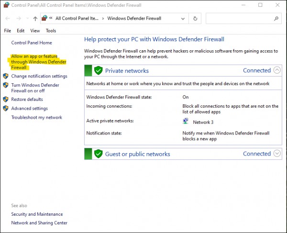The image size is (287, 233).
Task: Click the breadcrumb double-chevron overflow
Action: tap(51, 18)
